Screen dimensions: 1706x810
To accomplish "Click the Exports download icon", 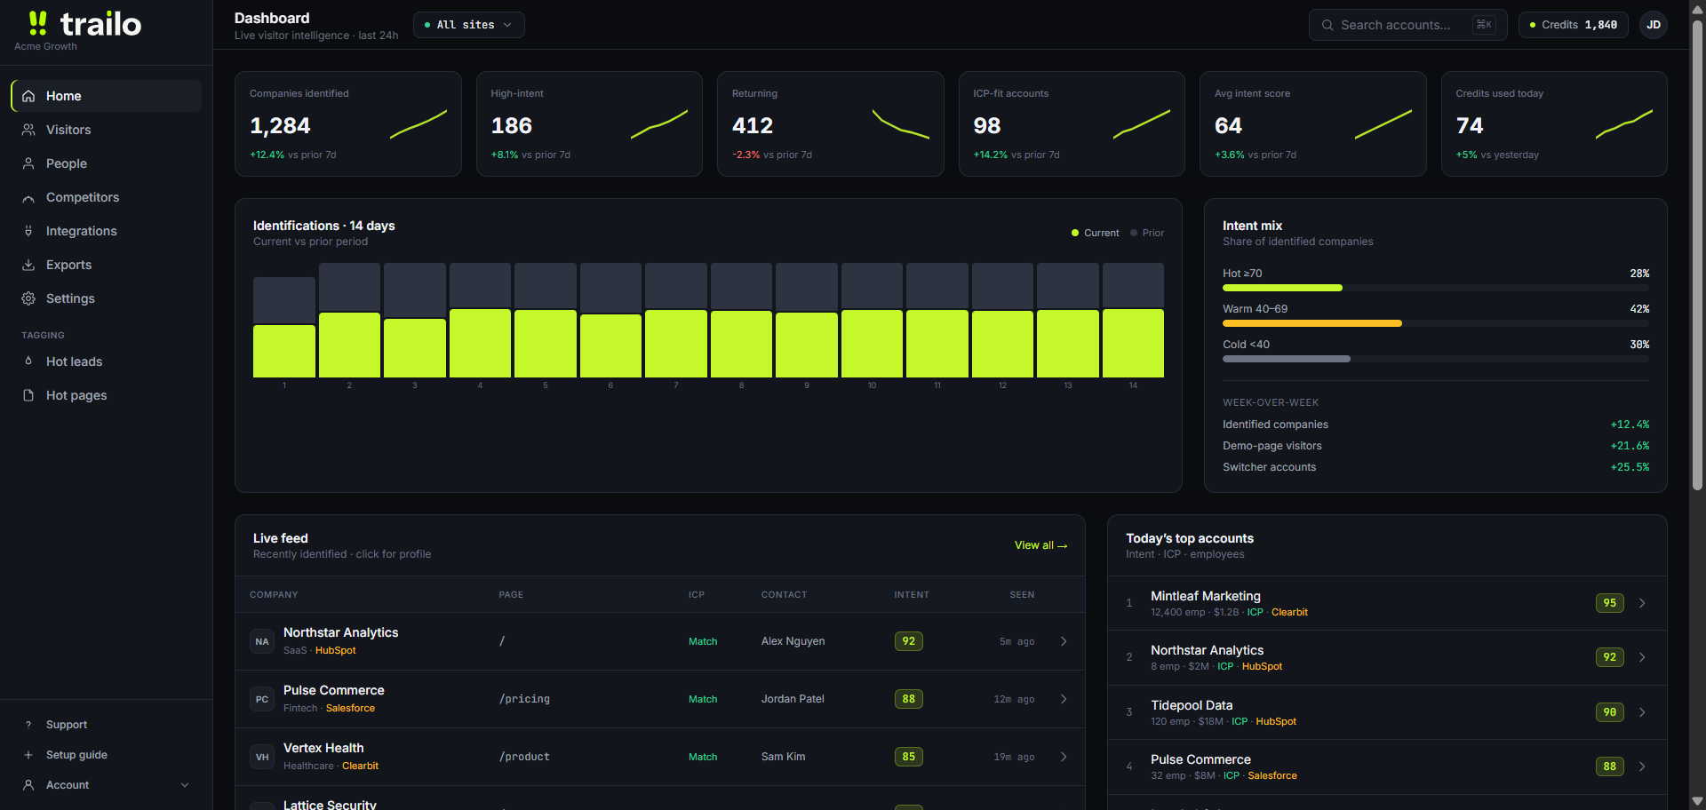I will pos(28,265).
